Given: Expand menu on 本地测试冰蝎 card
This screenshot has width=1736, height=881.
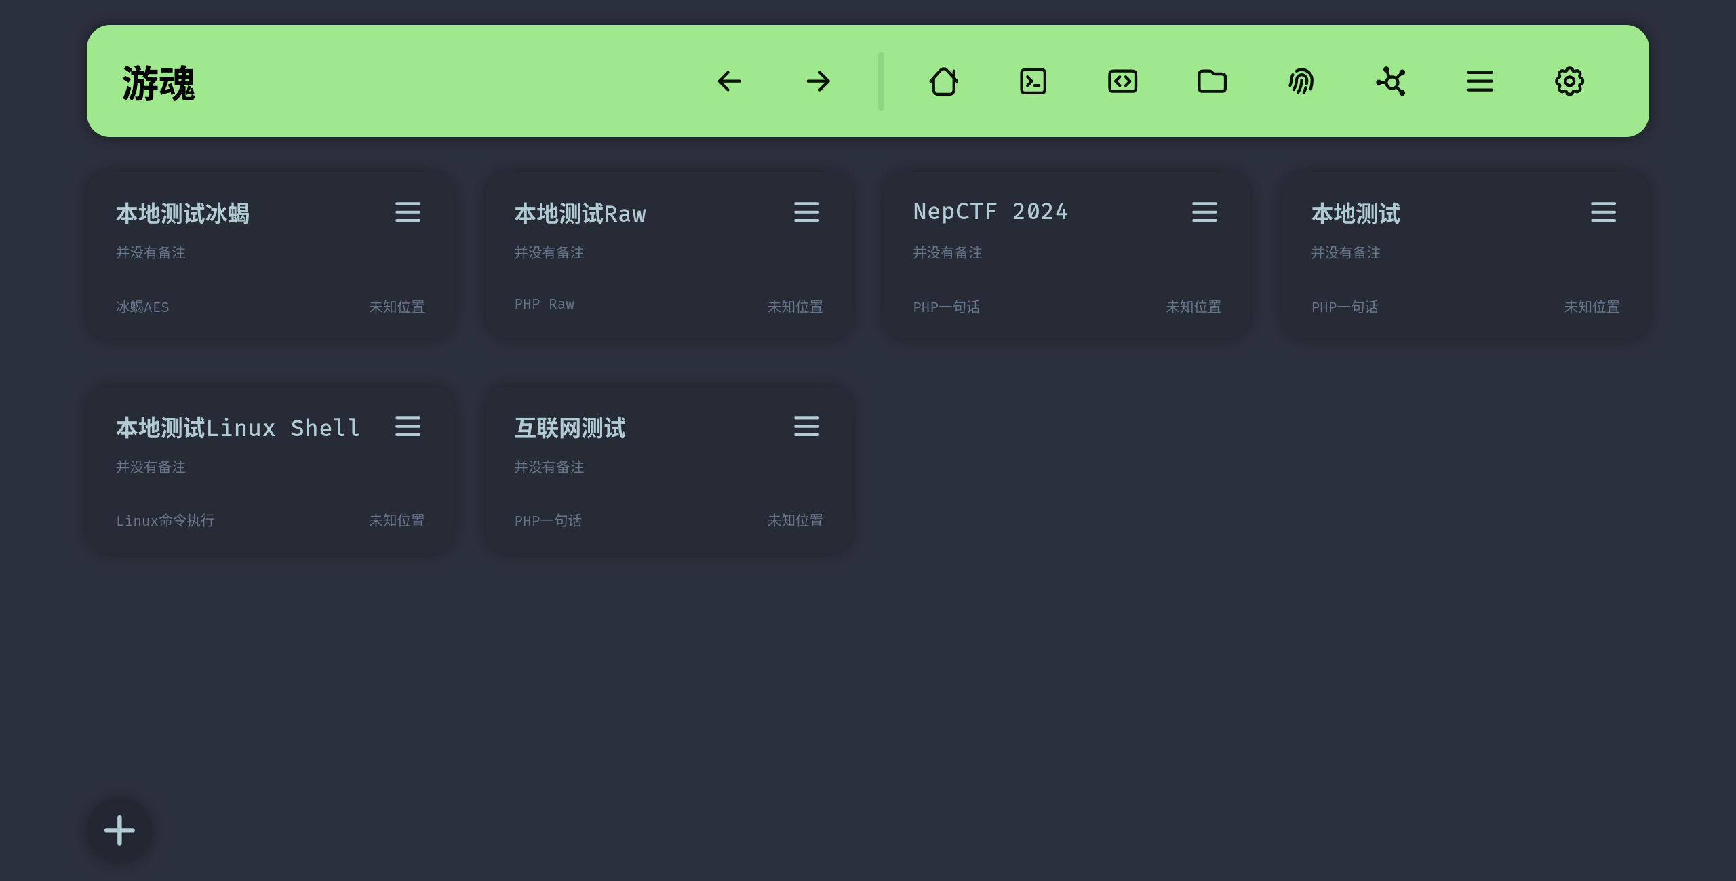Looking at the screenshot, I should coord(408,212).
